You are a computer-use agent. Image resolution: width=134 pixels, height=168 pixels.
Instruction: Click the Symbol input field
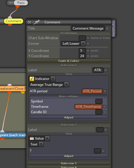(x=99, y=101)
